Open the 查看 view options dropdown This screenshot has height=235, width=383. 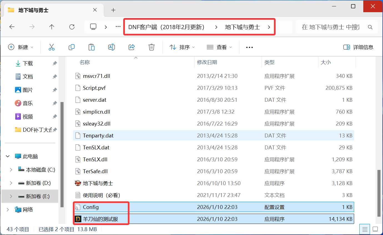point(219,47)
